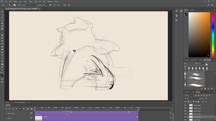Toggle lock all for layer
This screenshot has width=216, height=121.
click(x=198, y=102)
